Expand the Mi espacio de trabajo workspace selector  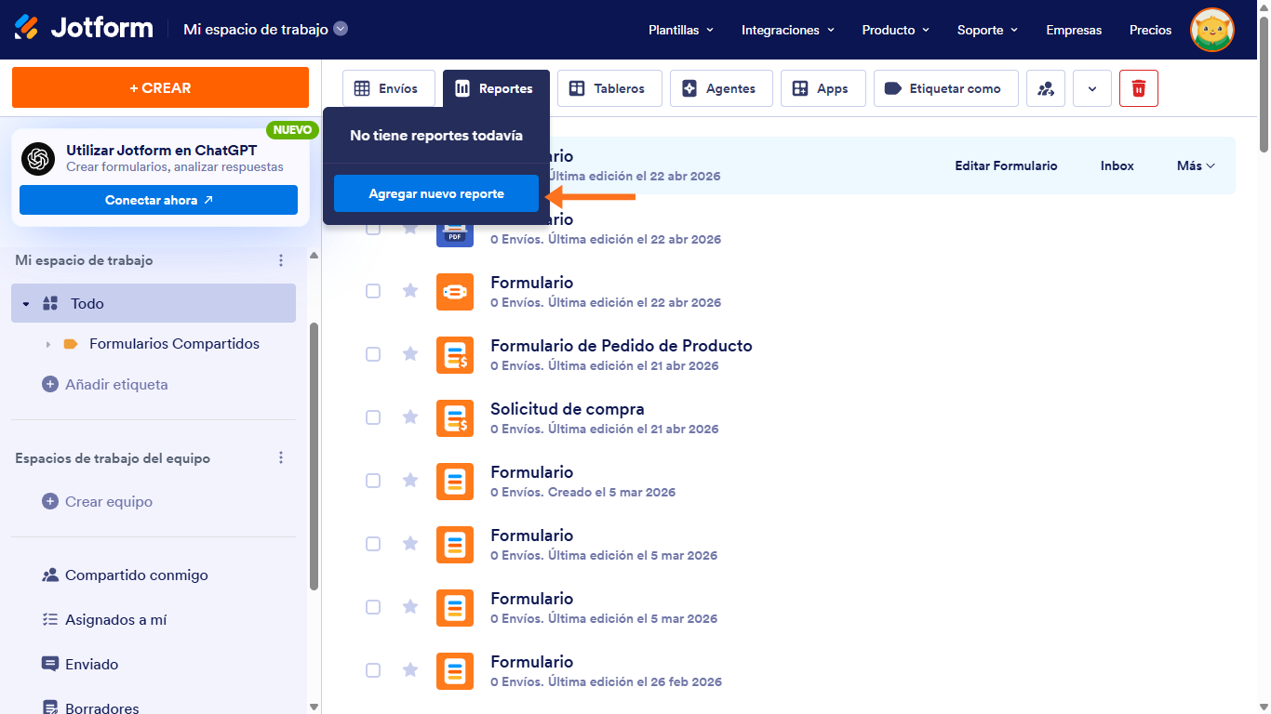tap(341, 29)
